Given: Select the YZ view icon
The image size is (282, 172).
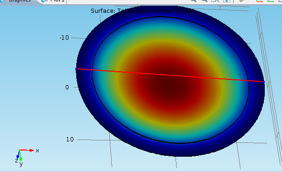Looking at the screenshot, I should click(x=270, y=1).
